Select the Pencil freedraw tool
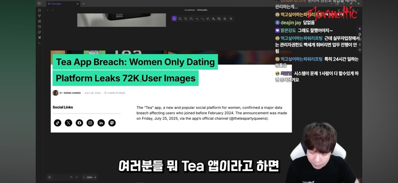398x183 pixels. click(x=208, y=19)
